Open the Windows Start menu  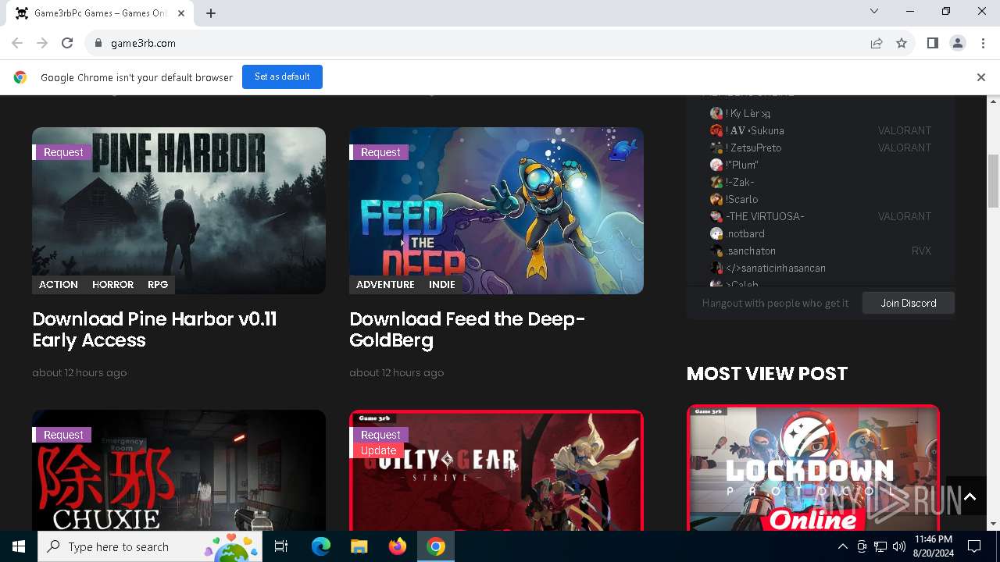(x=19, y=546)
